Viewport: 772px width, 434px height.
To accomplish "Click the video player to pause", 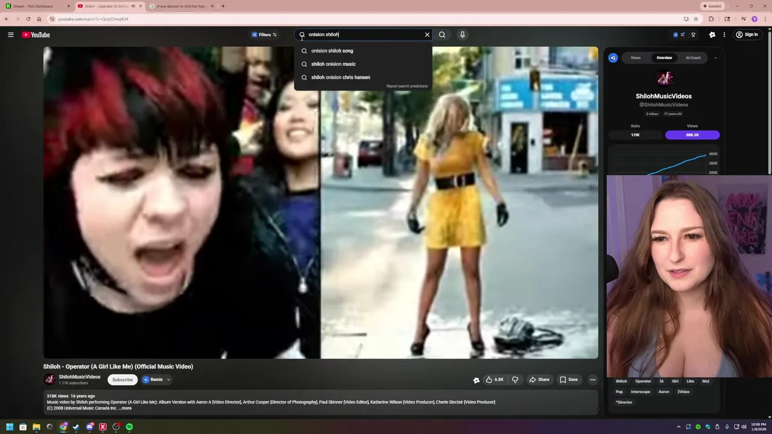I will pos(321,203).
